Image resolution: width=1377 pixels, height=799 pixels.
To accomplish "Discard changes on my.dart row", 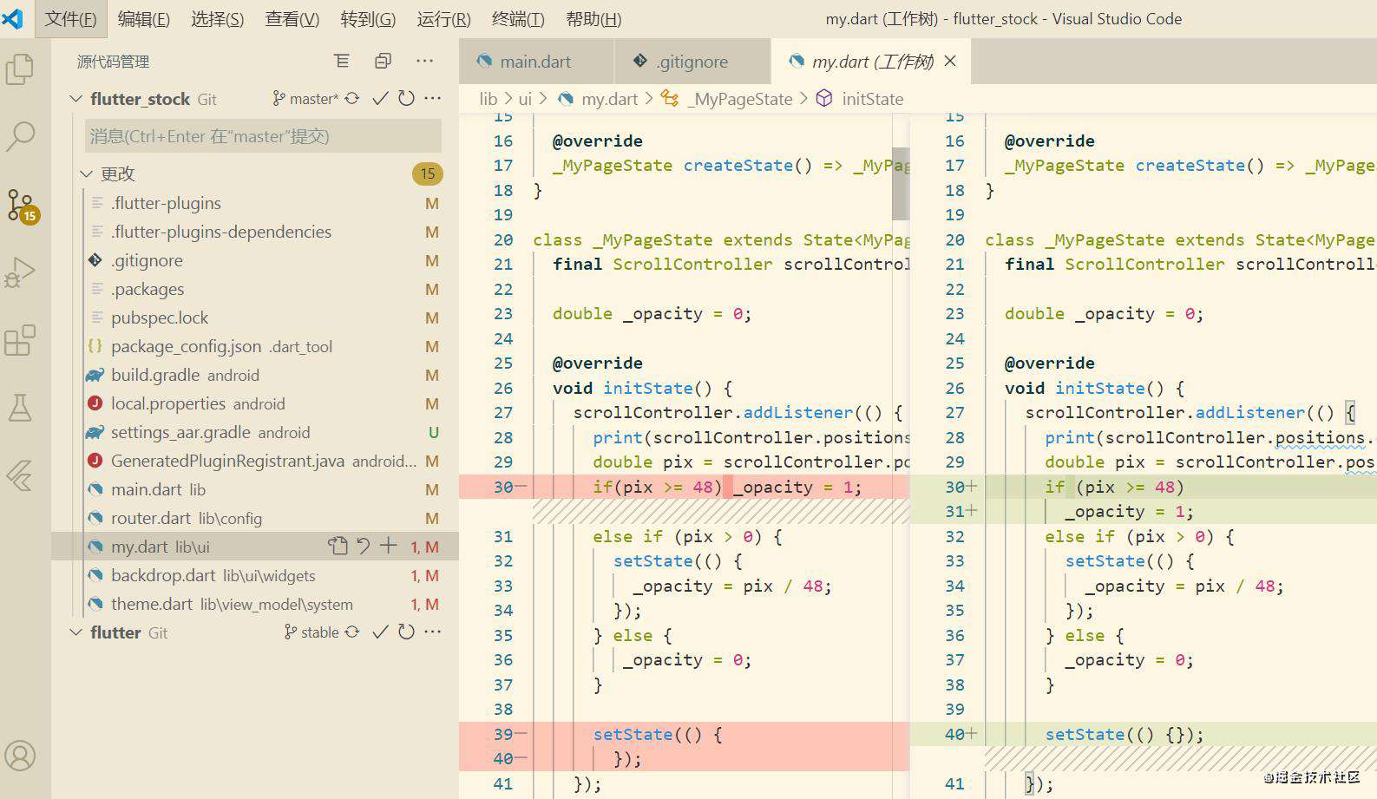I will click(364, 547).
